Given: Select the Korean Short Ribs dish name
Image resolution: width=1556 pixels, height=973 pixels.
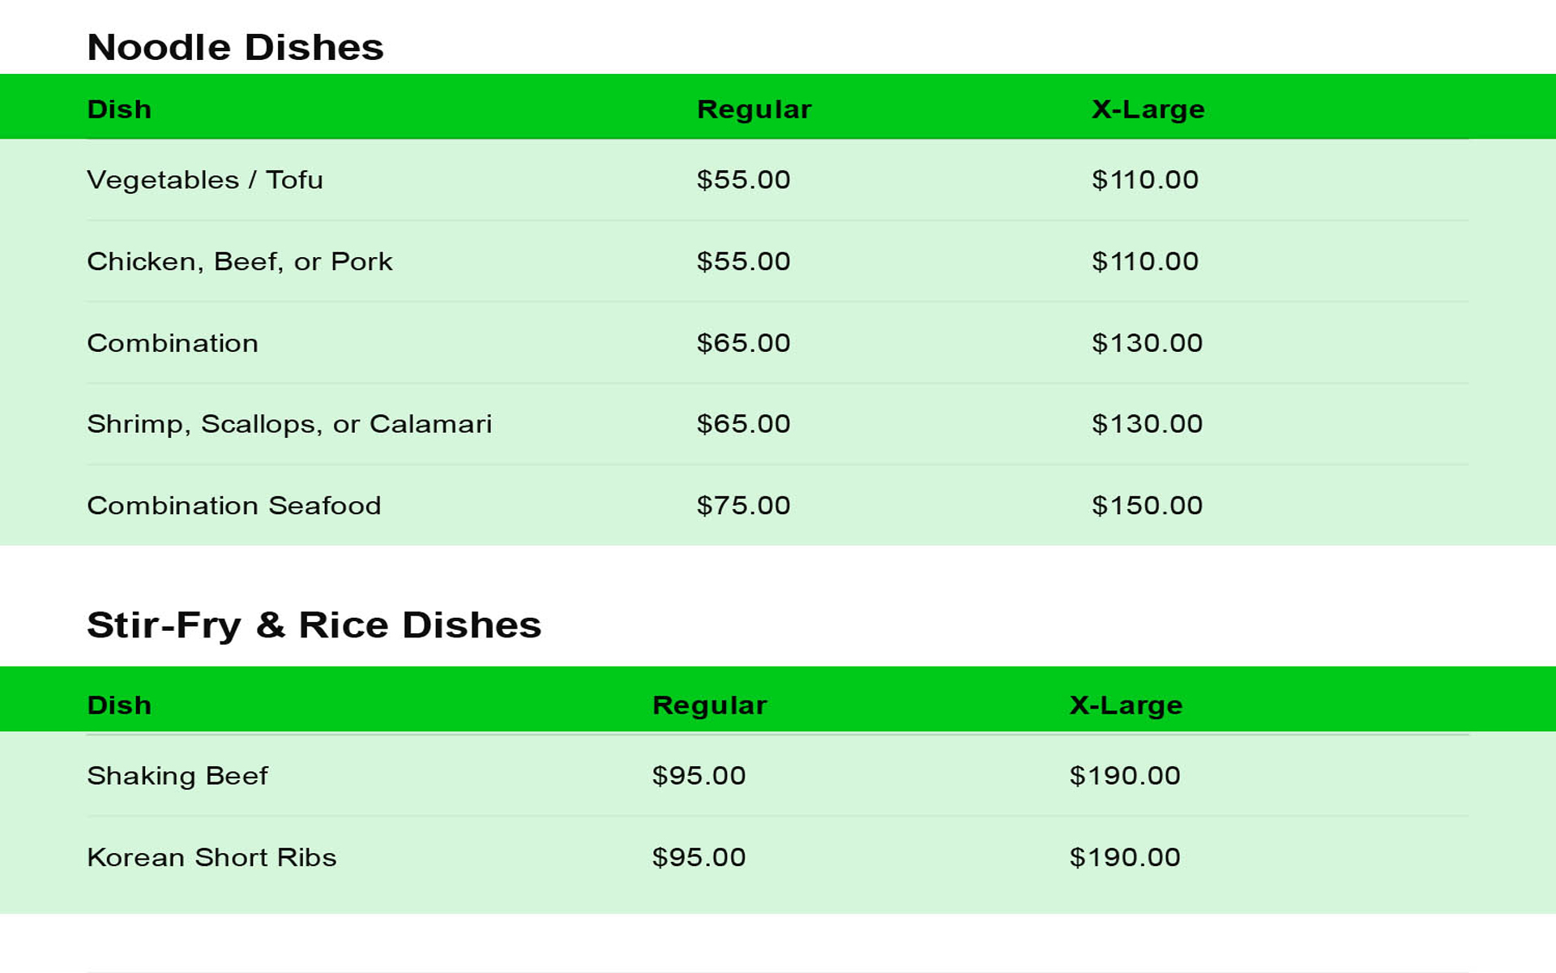Looking at the screenshot, I should 212,858.
